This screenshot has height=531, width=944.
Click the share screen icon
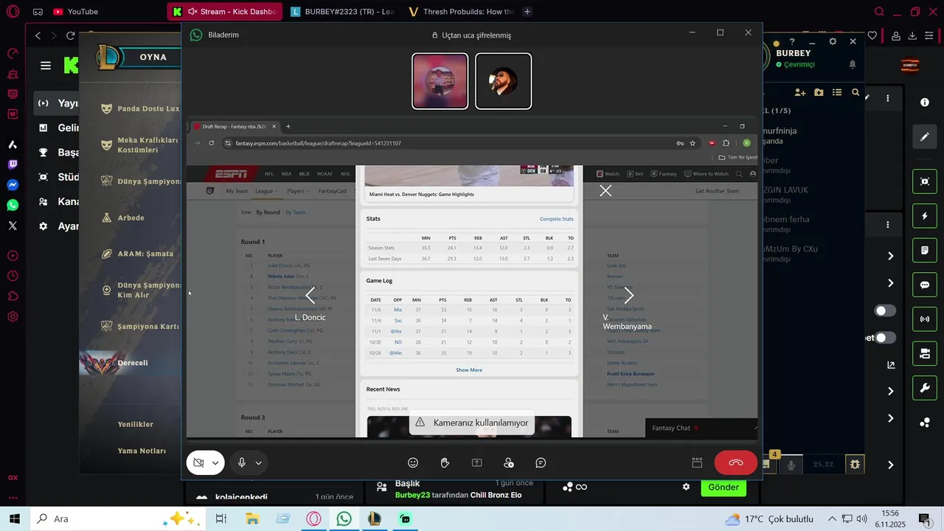[476, 463]
